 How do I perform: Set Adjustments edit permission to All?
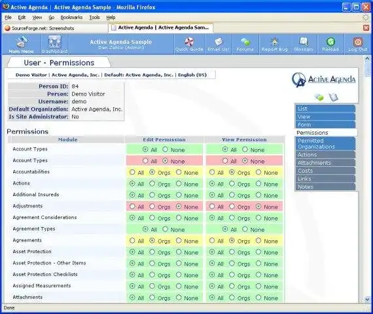point(132,206)
